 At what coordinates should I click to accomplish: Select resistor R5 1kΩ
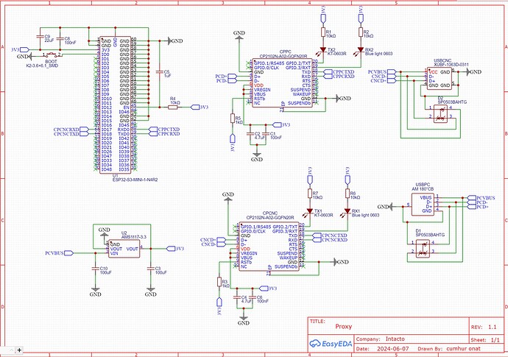coord(233,119)
